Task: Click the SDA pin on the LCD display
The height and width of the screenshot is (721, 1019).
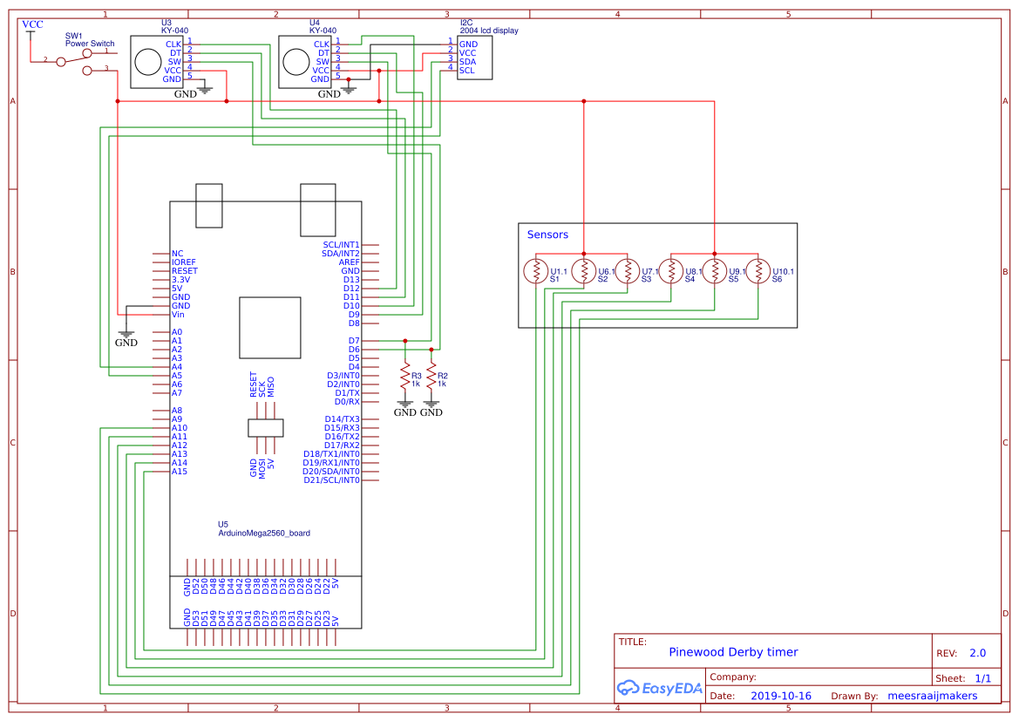Action: 467,60
